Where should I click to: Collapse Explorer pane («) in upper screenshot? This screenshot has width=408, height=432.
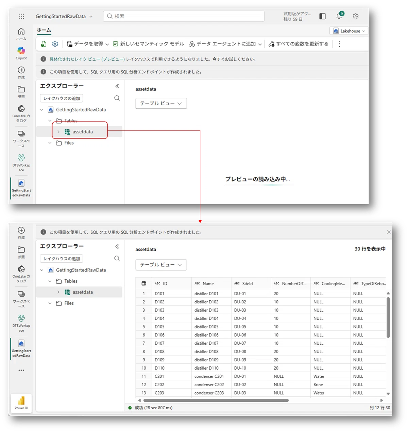(x=117, y=86)
